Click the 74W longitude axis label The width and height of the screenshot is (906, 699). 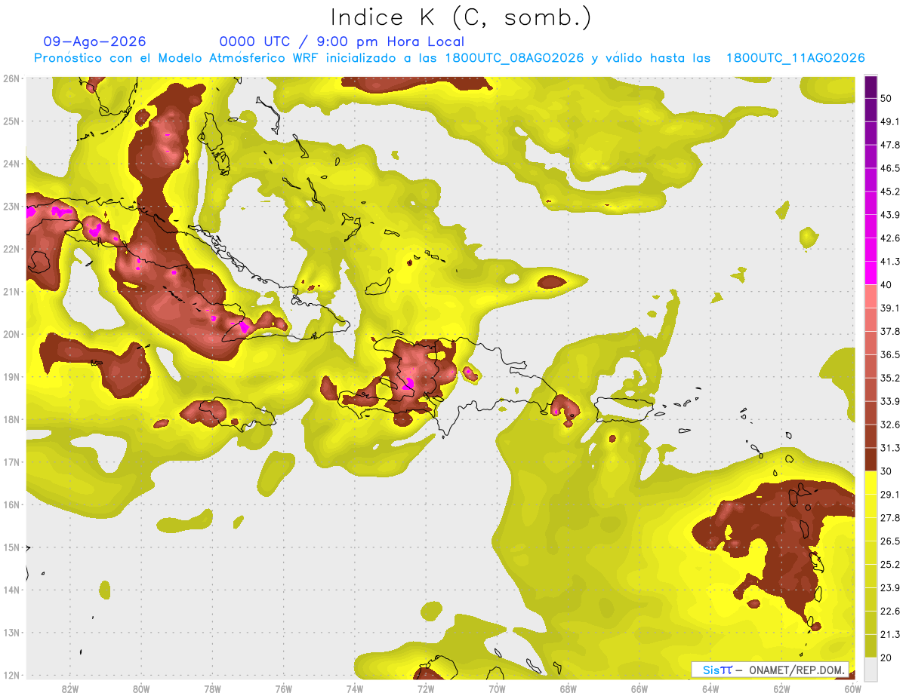tap(354, 688)
